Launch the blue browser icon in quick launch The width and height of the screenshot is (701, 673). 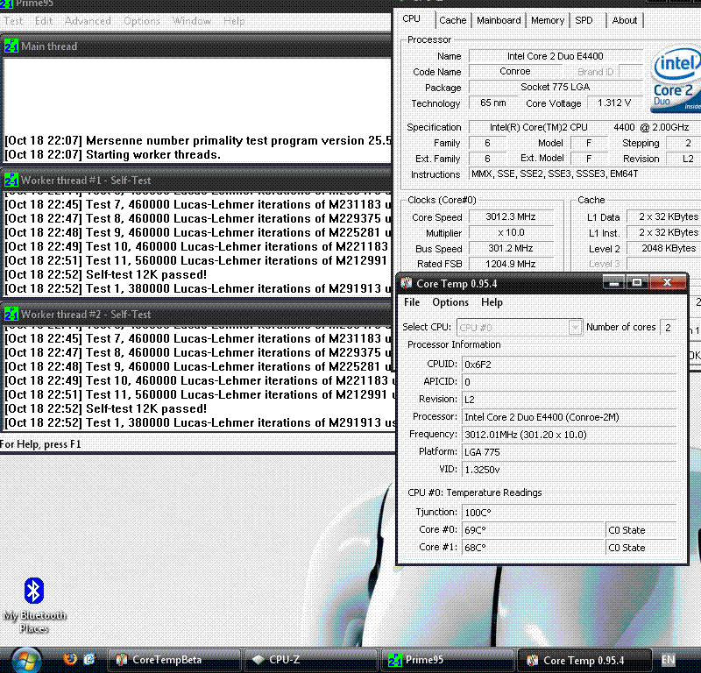(x=89, y=659)
